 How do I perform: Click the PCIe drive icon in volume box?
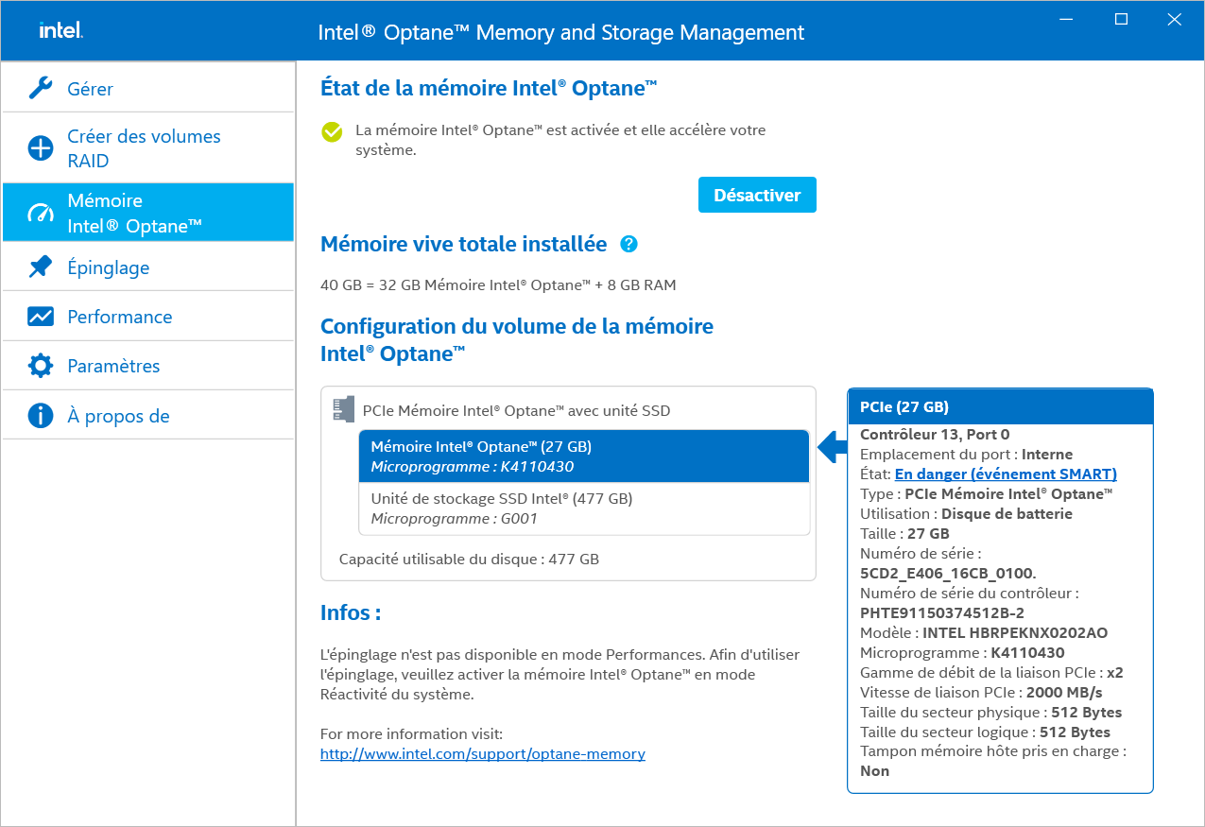tap(343, 409)
